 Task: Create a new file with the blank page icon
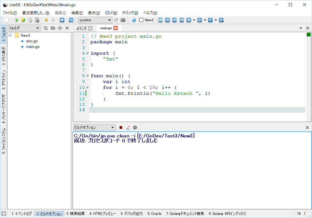[x=6, y=20]
